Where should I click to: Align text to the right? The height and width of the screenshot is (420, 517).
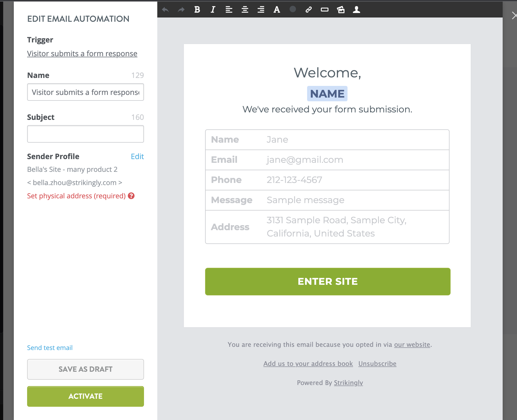coord(261,10)
